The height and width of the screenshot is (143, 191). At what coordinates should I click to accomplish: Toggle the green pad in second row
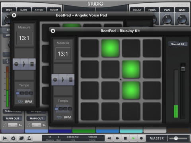point(131,69)
